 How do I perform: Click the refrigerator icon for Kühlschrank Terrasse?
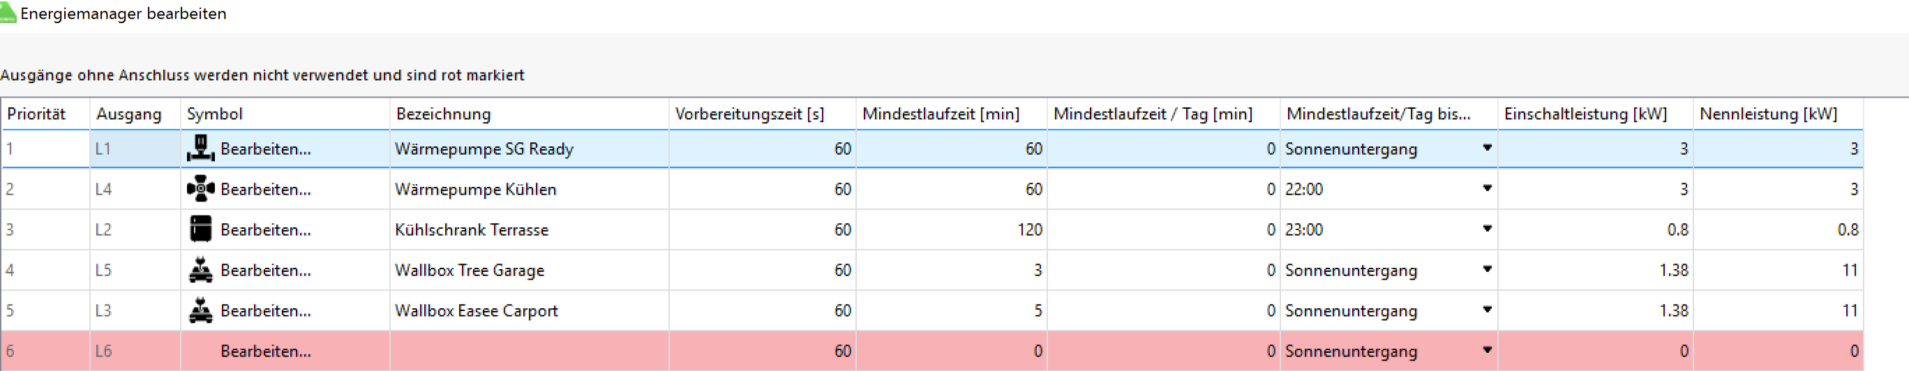coord(200,229)
